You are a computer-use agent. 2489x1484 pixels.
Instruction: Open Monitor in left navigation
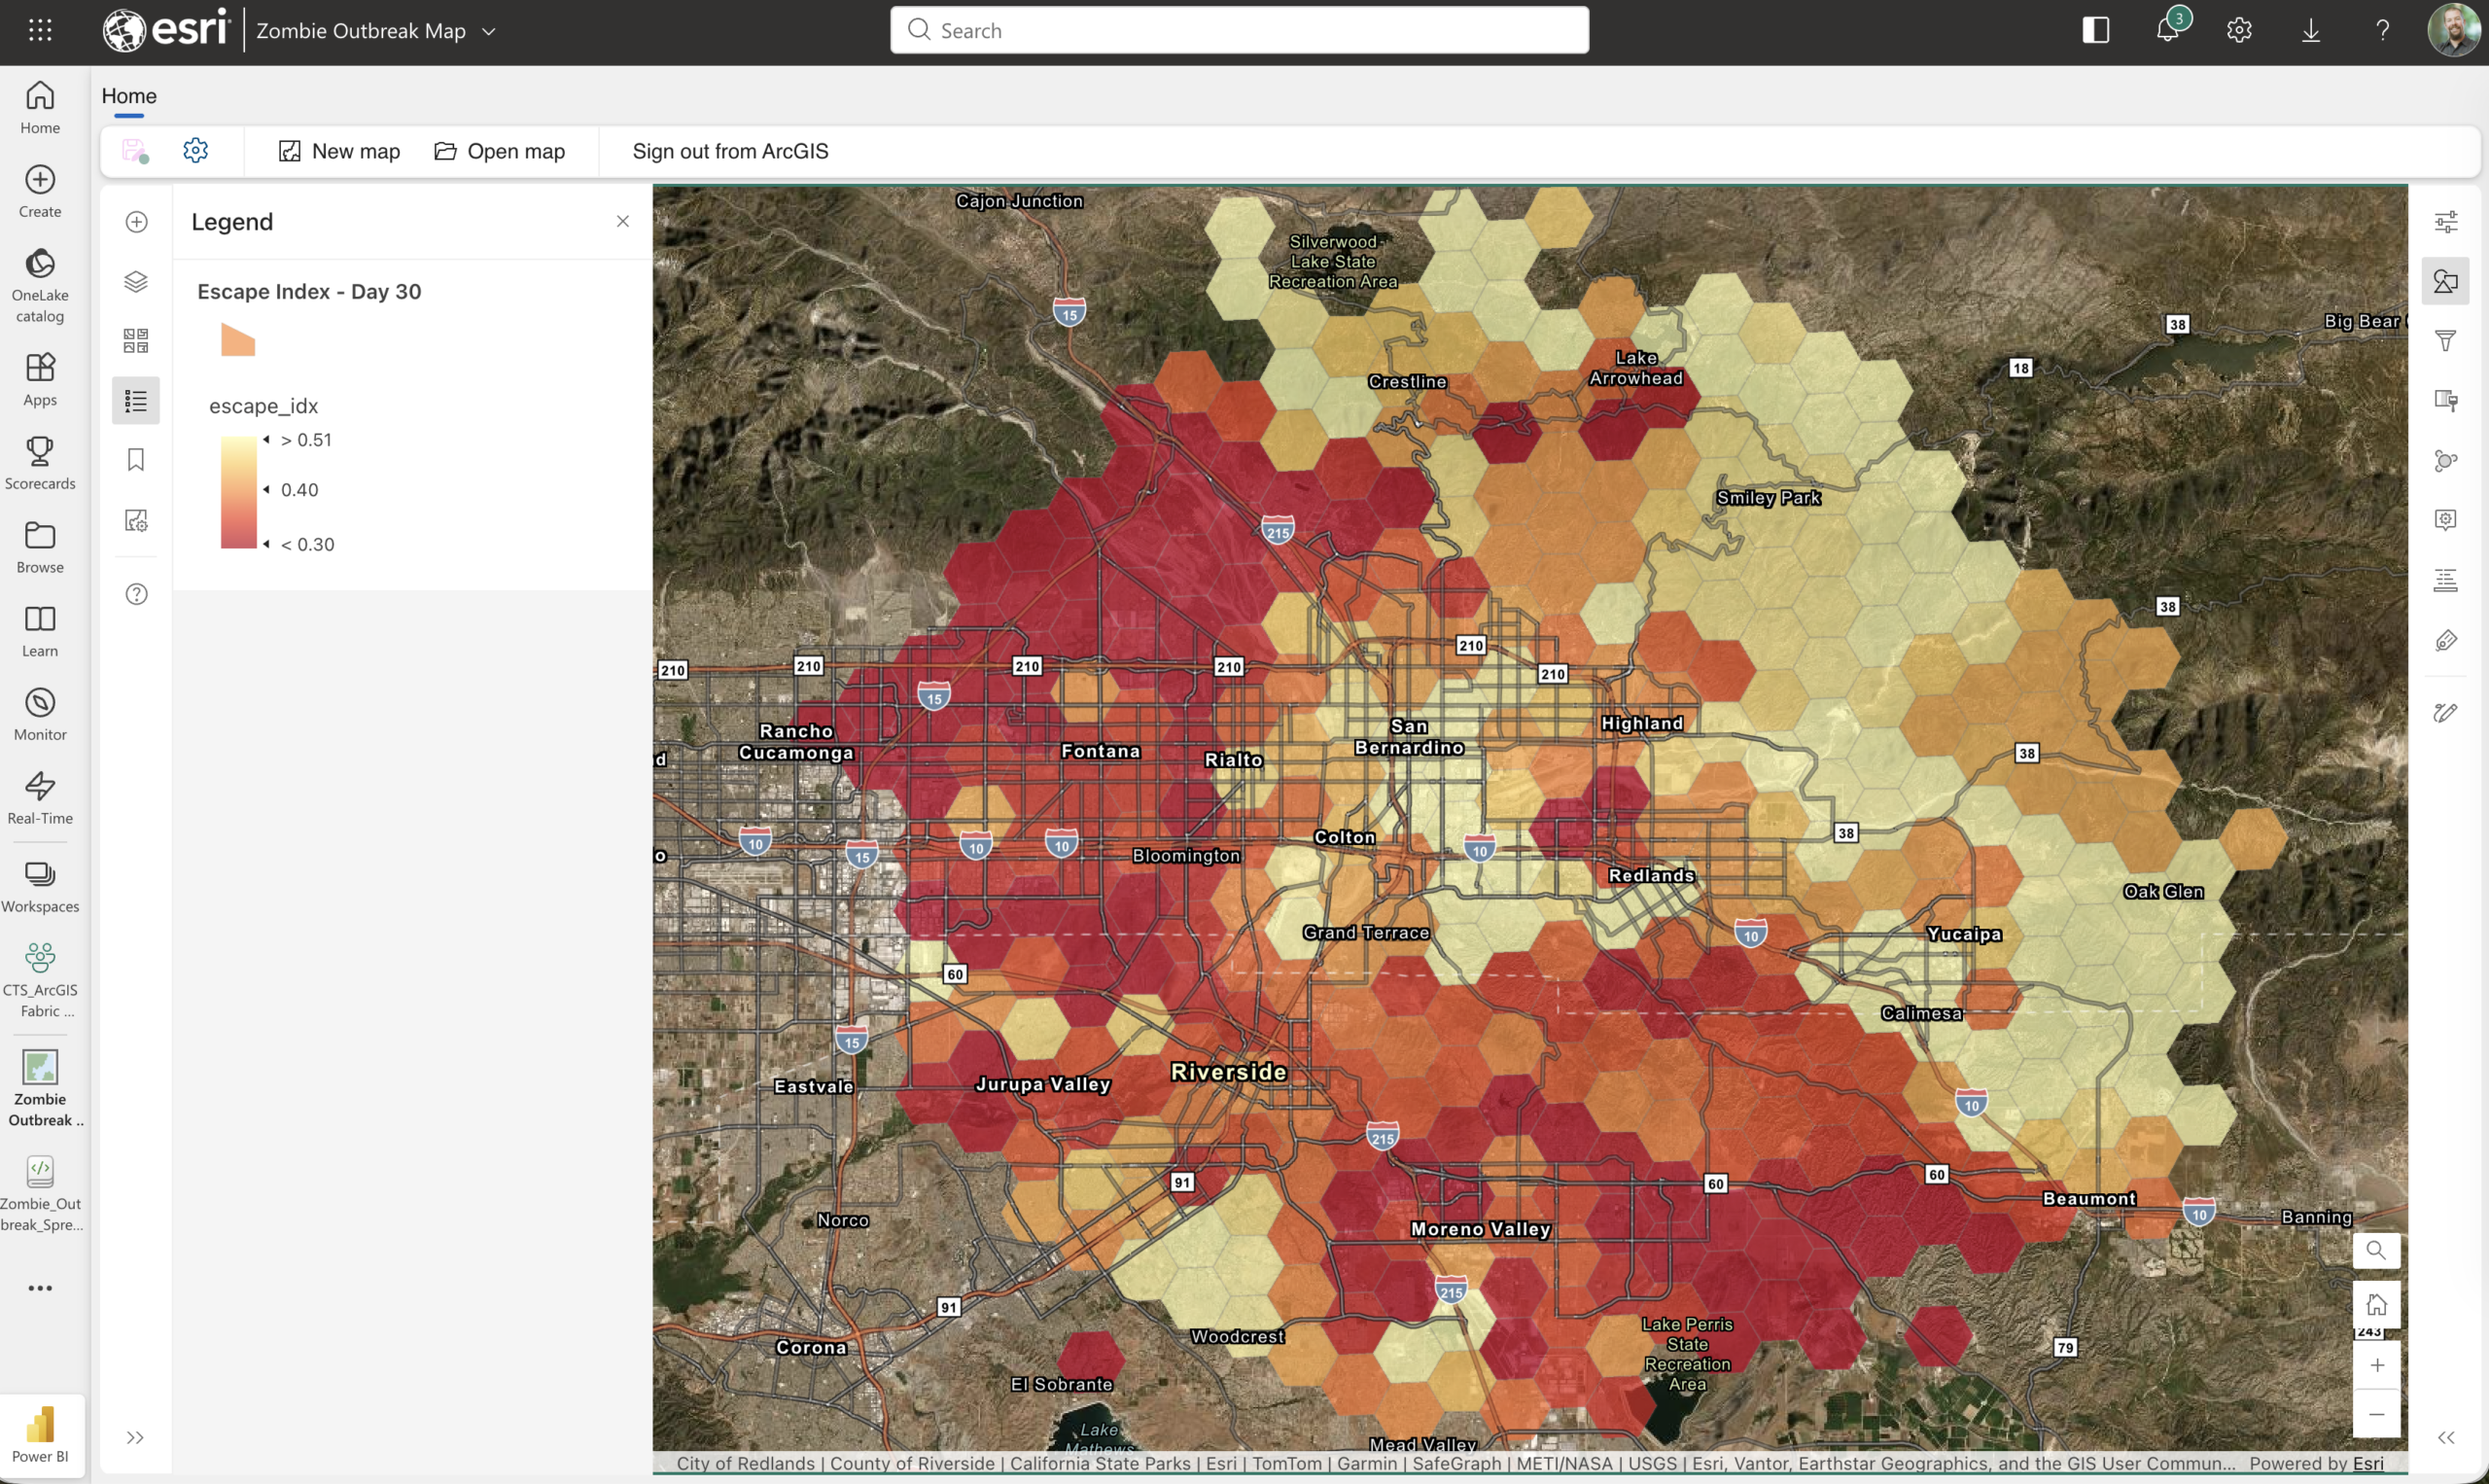40,714
